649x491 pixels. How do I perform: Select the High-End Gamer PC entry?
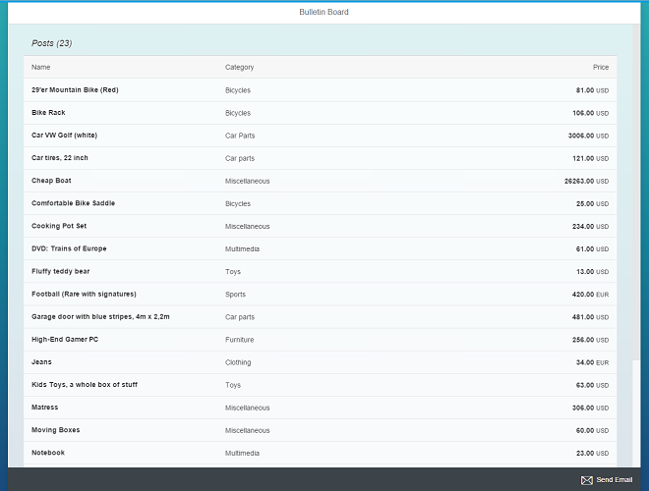(x=65, y=339)
